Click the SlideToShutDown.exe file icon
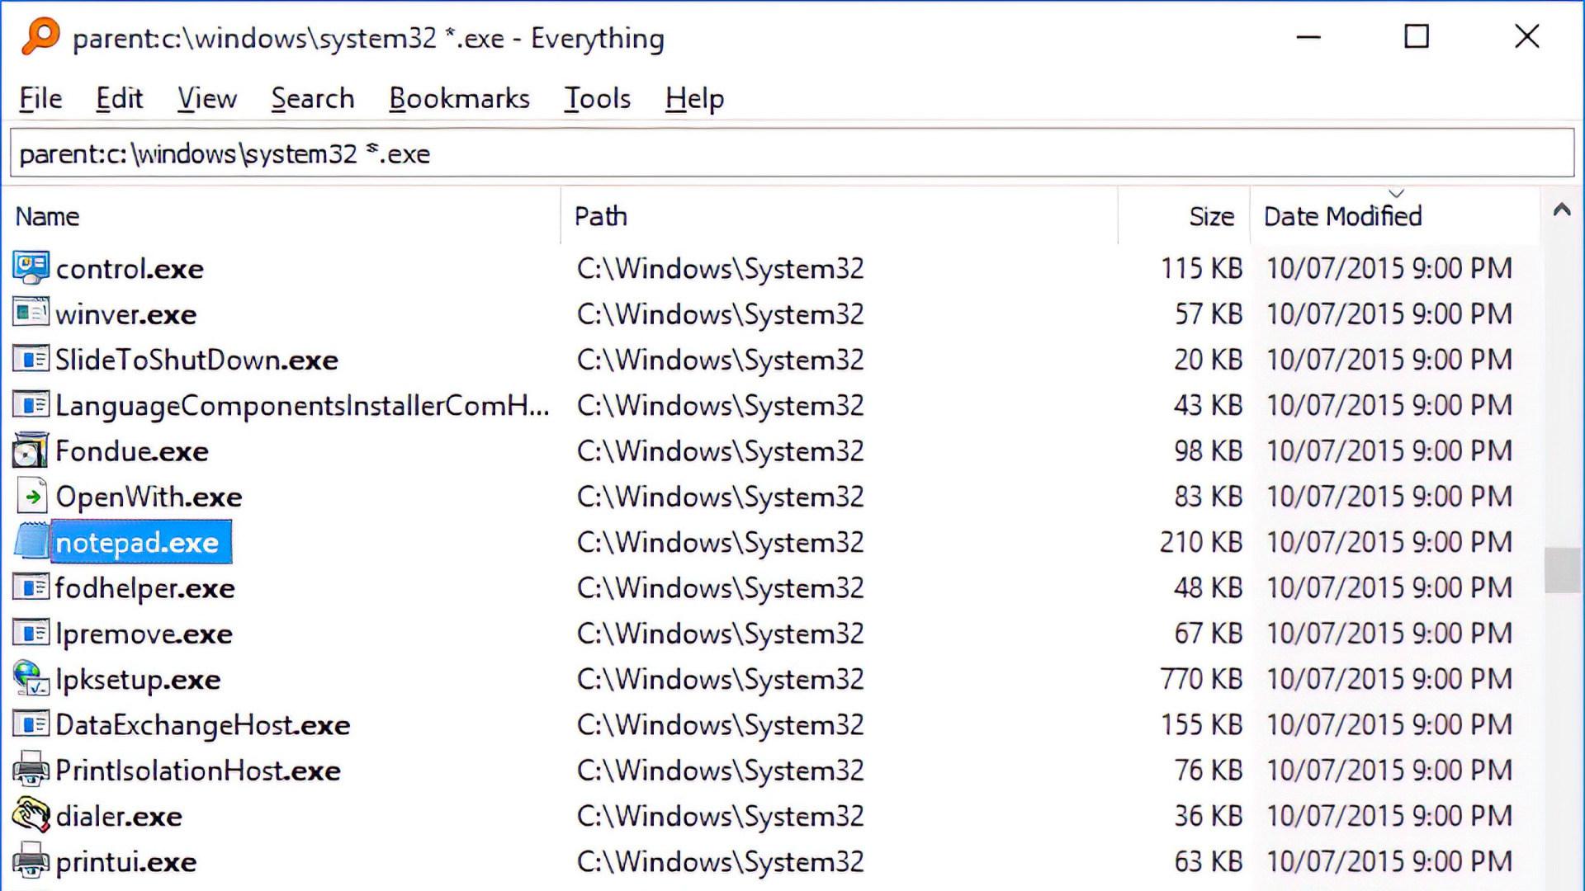The image size is (1585, 891). coord(31,360)
